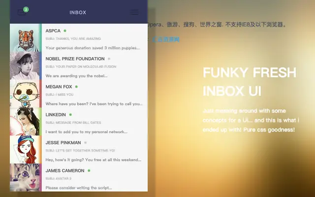
Task: Open the James Cameron kitten avatar
Action: pyautogui.click(x=26, y=177)
